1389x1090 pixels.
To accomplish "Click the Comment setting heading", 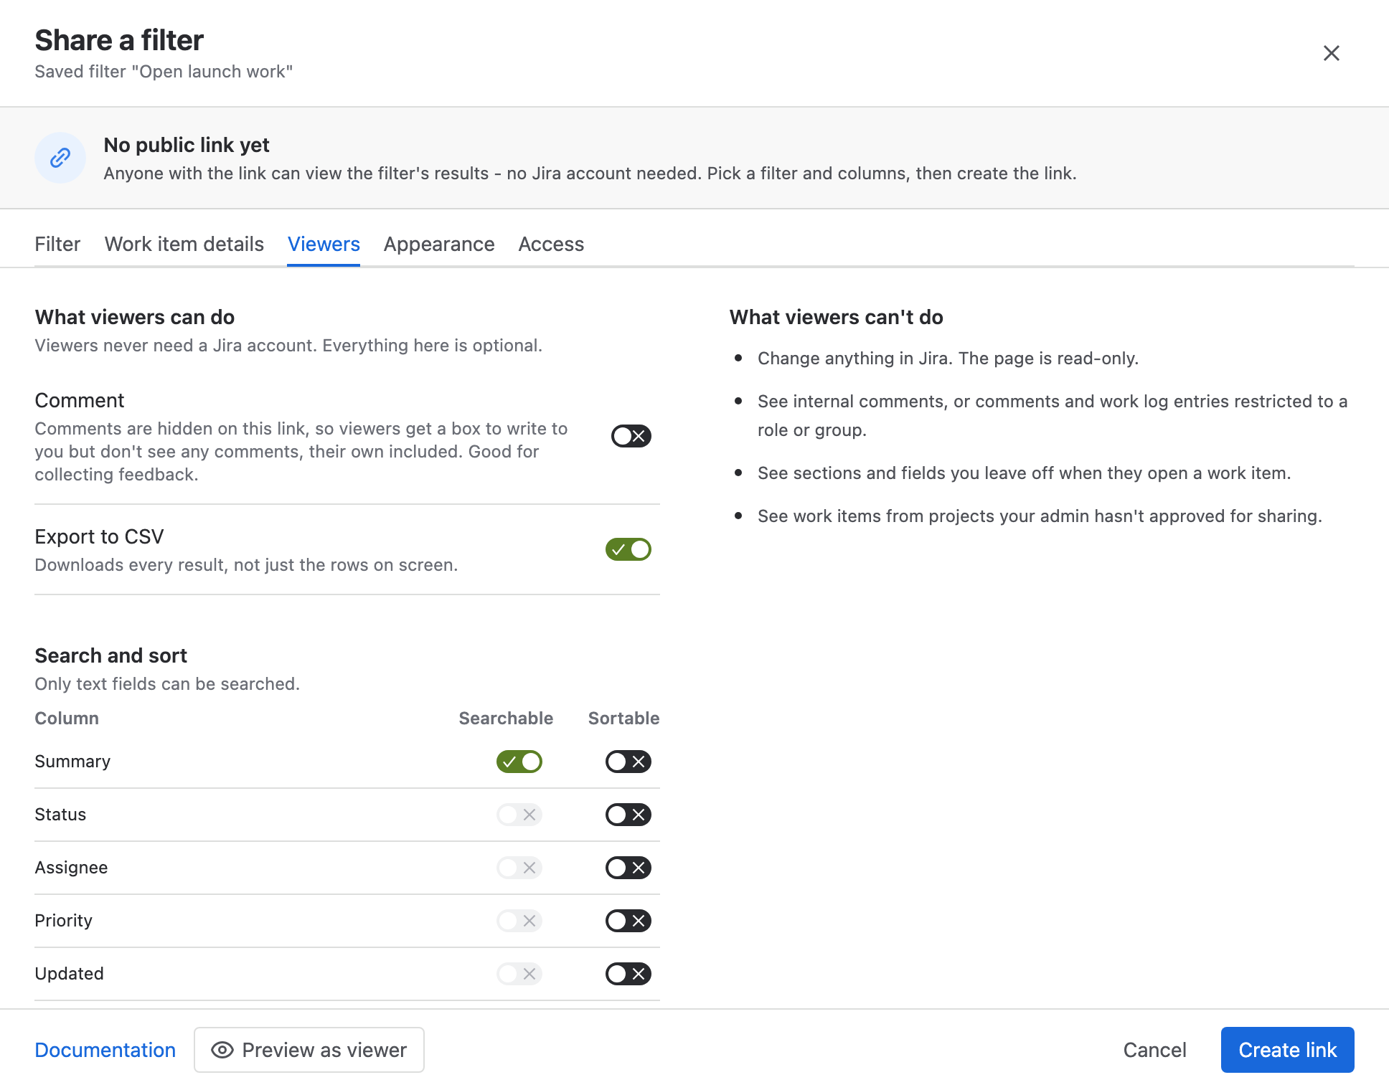I will pos(80,401).
